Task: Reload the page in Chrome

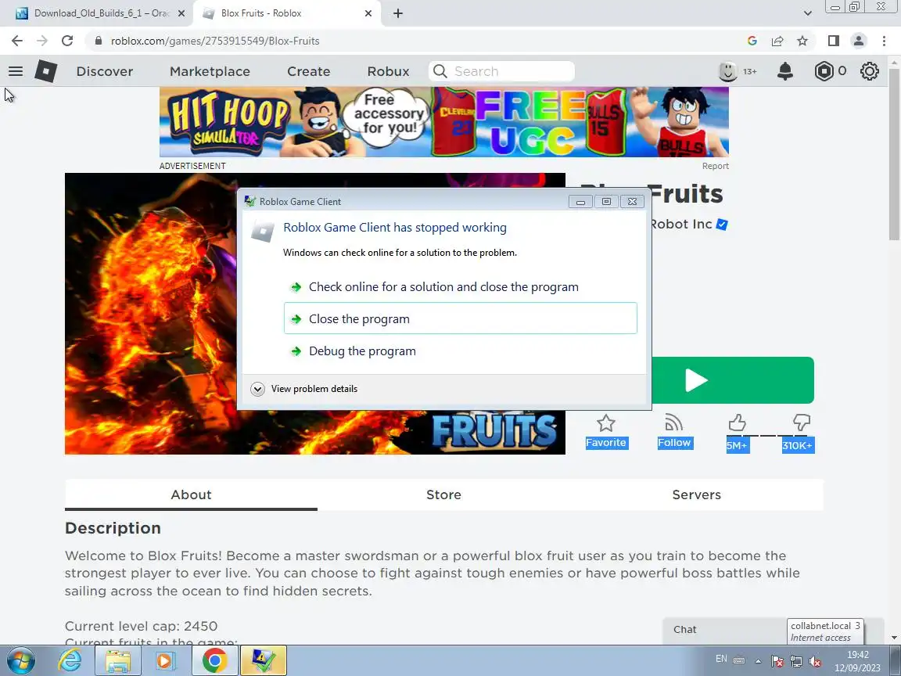Action: click(67, 41)
